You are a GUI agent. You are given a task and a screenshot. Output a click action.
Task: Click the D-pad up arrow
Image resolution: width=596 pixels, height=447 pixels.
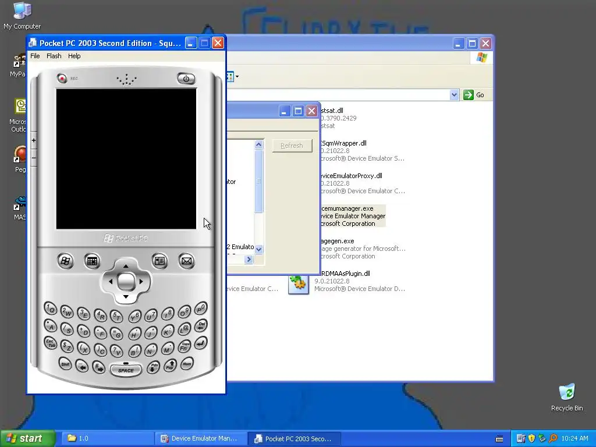(x=126, y=266)
